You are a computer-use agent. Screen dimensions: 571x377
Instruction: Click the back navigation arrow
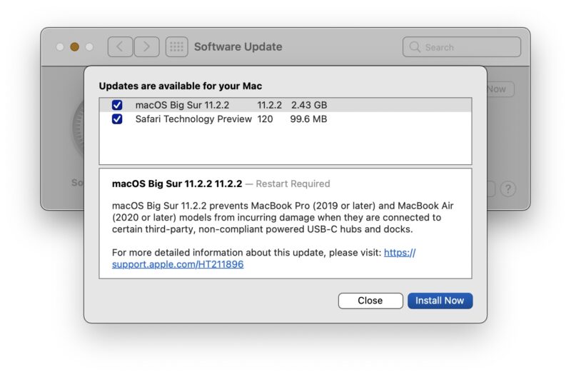point(120,47)
